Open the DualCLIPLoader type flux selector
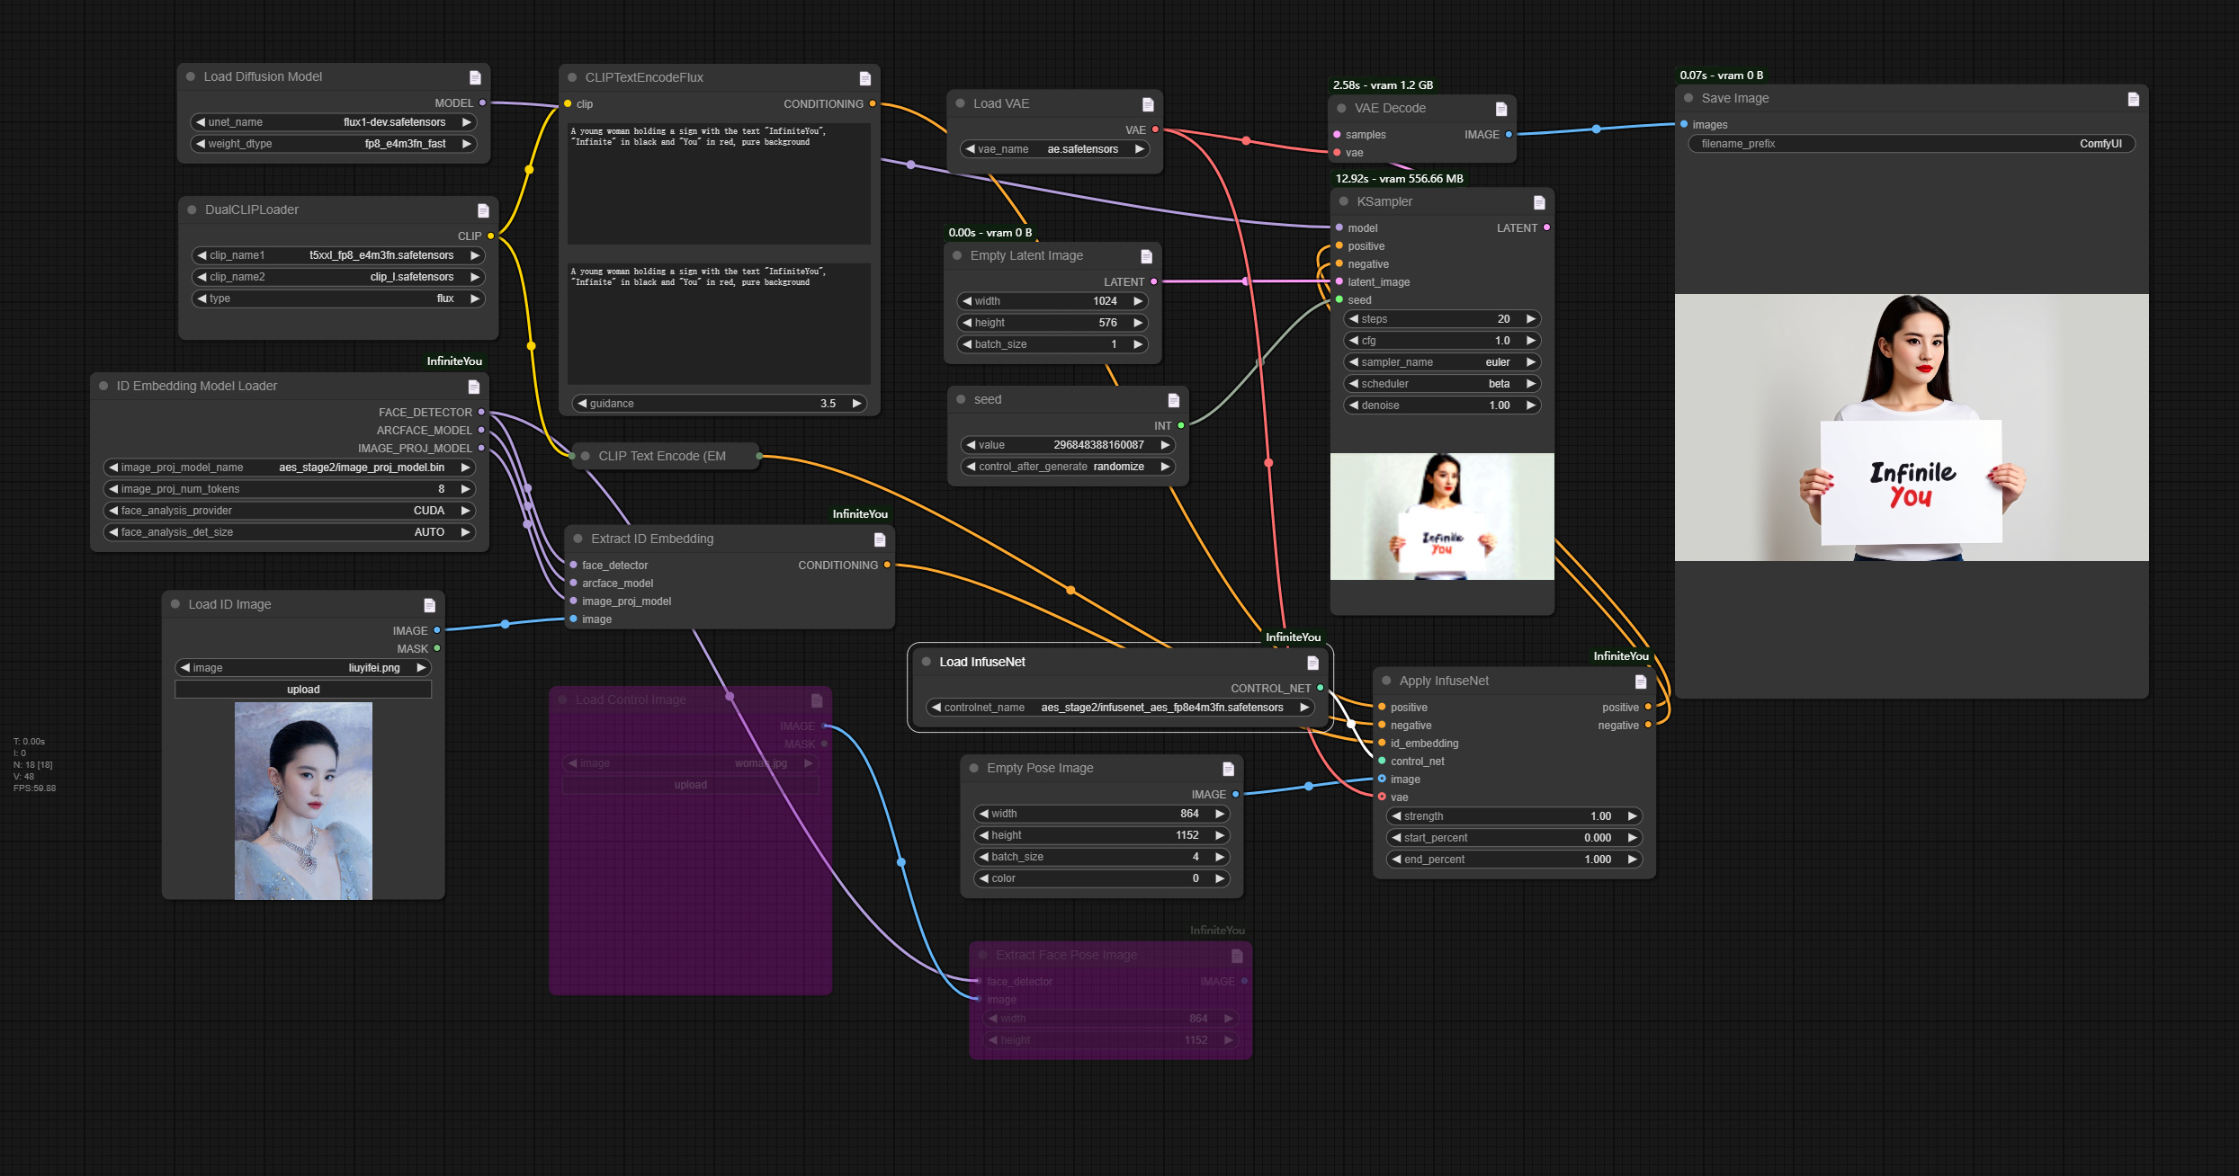The width and height of the screenshot is (2239, 1176). (x=338, y=298)
